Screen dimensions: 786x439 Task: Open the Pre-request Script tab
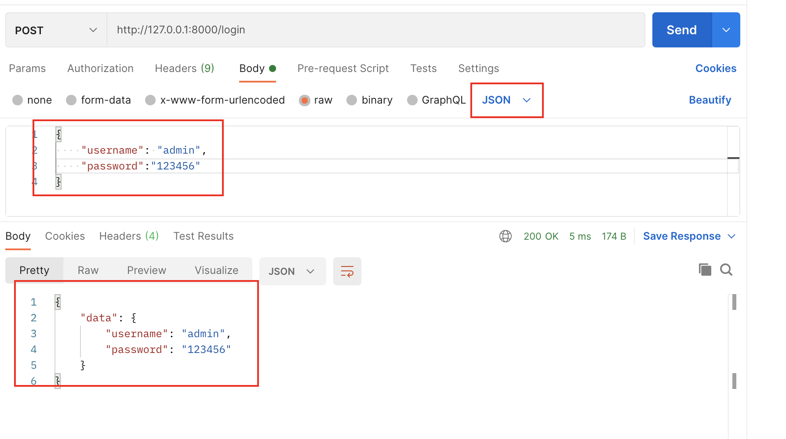343,68
